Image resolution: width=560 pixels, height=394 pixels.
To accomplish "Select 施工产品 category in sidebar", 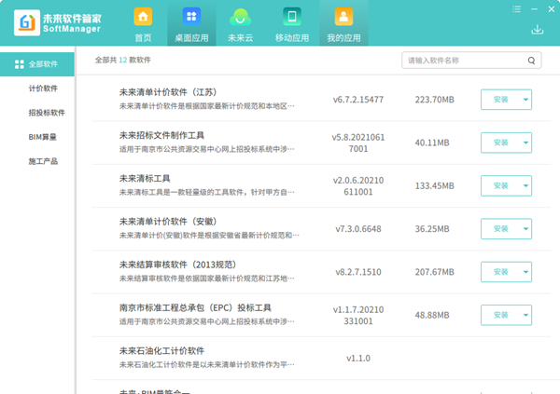I will [x=43, y=161].
